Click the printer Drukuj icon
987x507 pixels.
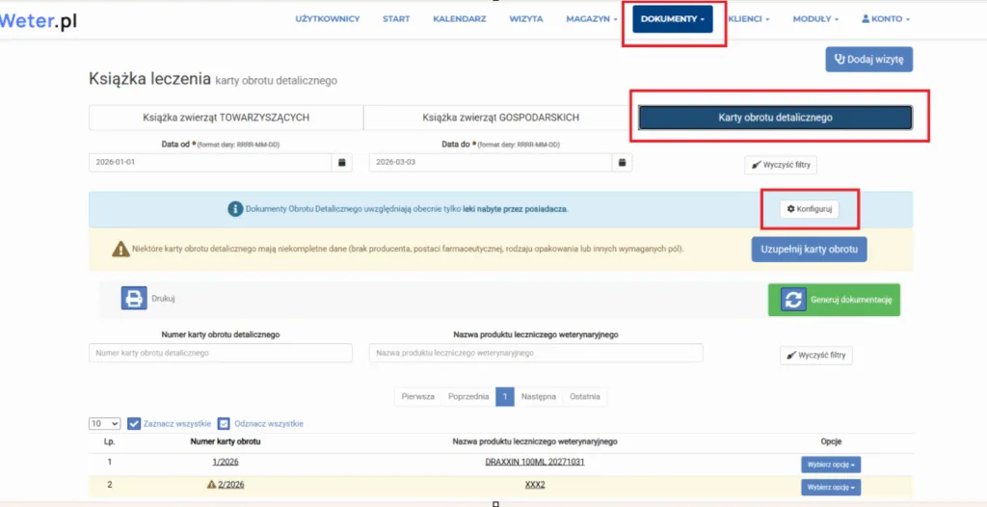point(134,299)
